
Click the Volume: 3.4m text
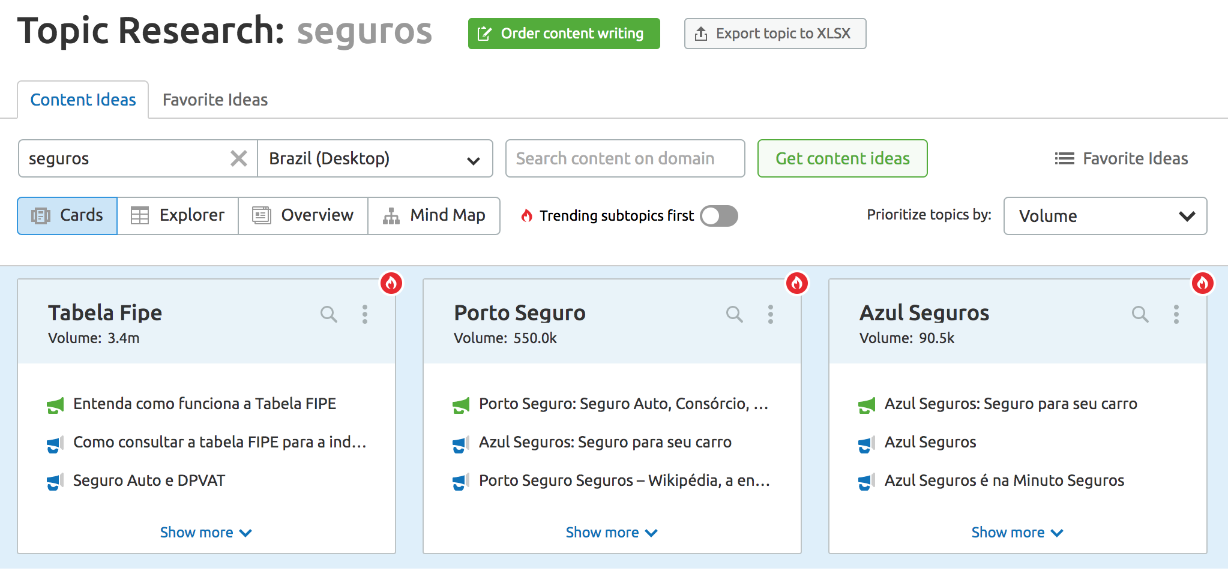[94, 338]
